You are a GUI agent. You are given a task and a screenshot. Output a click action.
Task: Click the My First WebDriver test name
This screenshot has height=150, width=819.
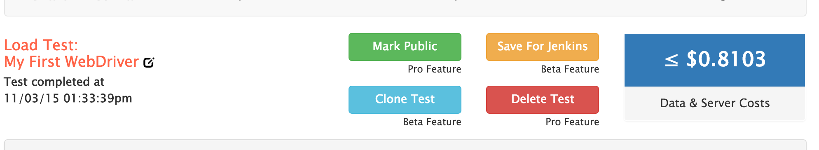coord(71,62)
